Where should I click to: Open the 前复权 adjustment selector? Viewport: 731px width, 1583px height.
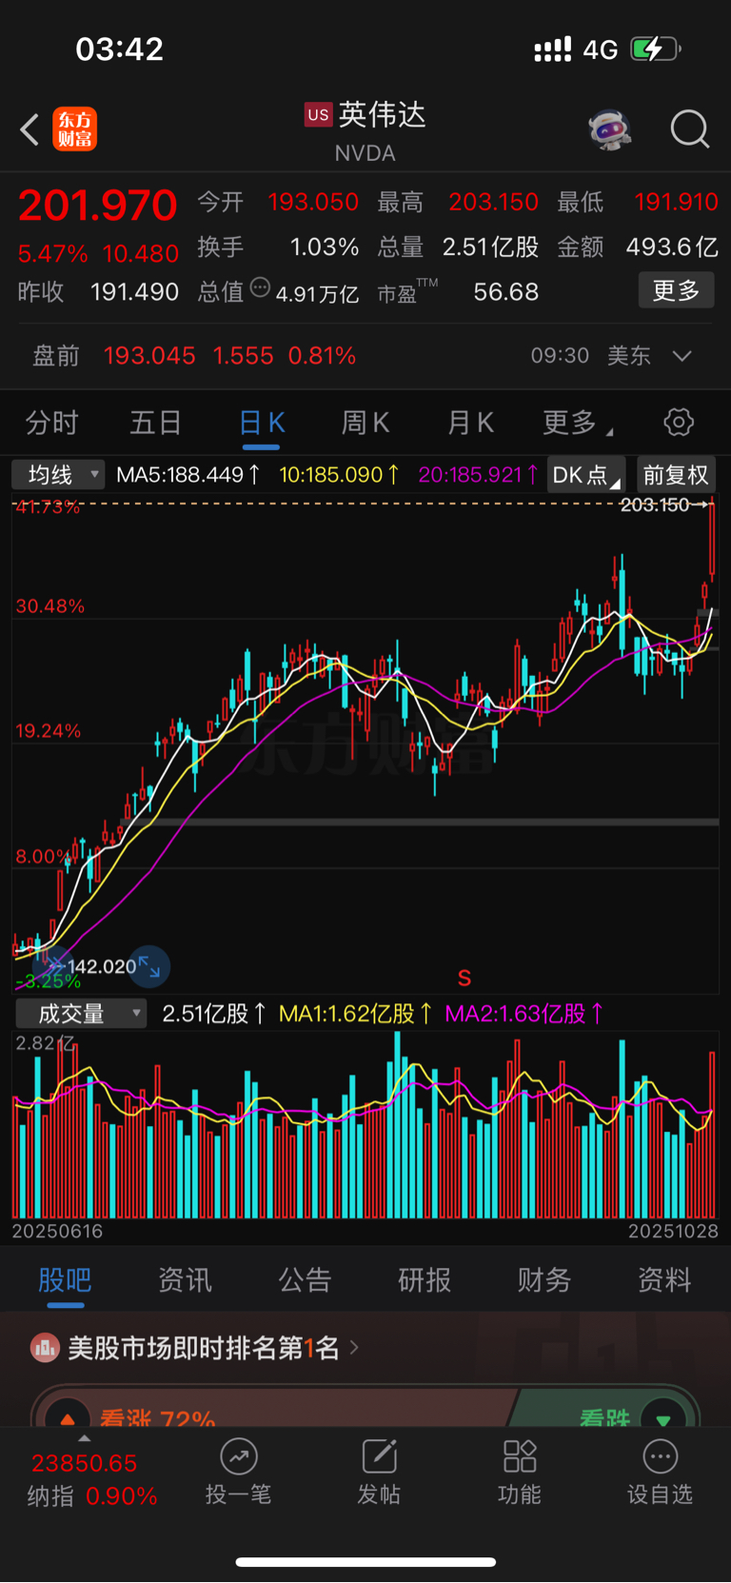[x=676, y=474]
